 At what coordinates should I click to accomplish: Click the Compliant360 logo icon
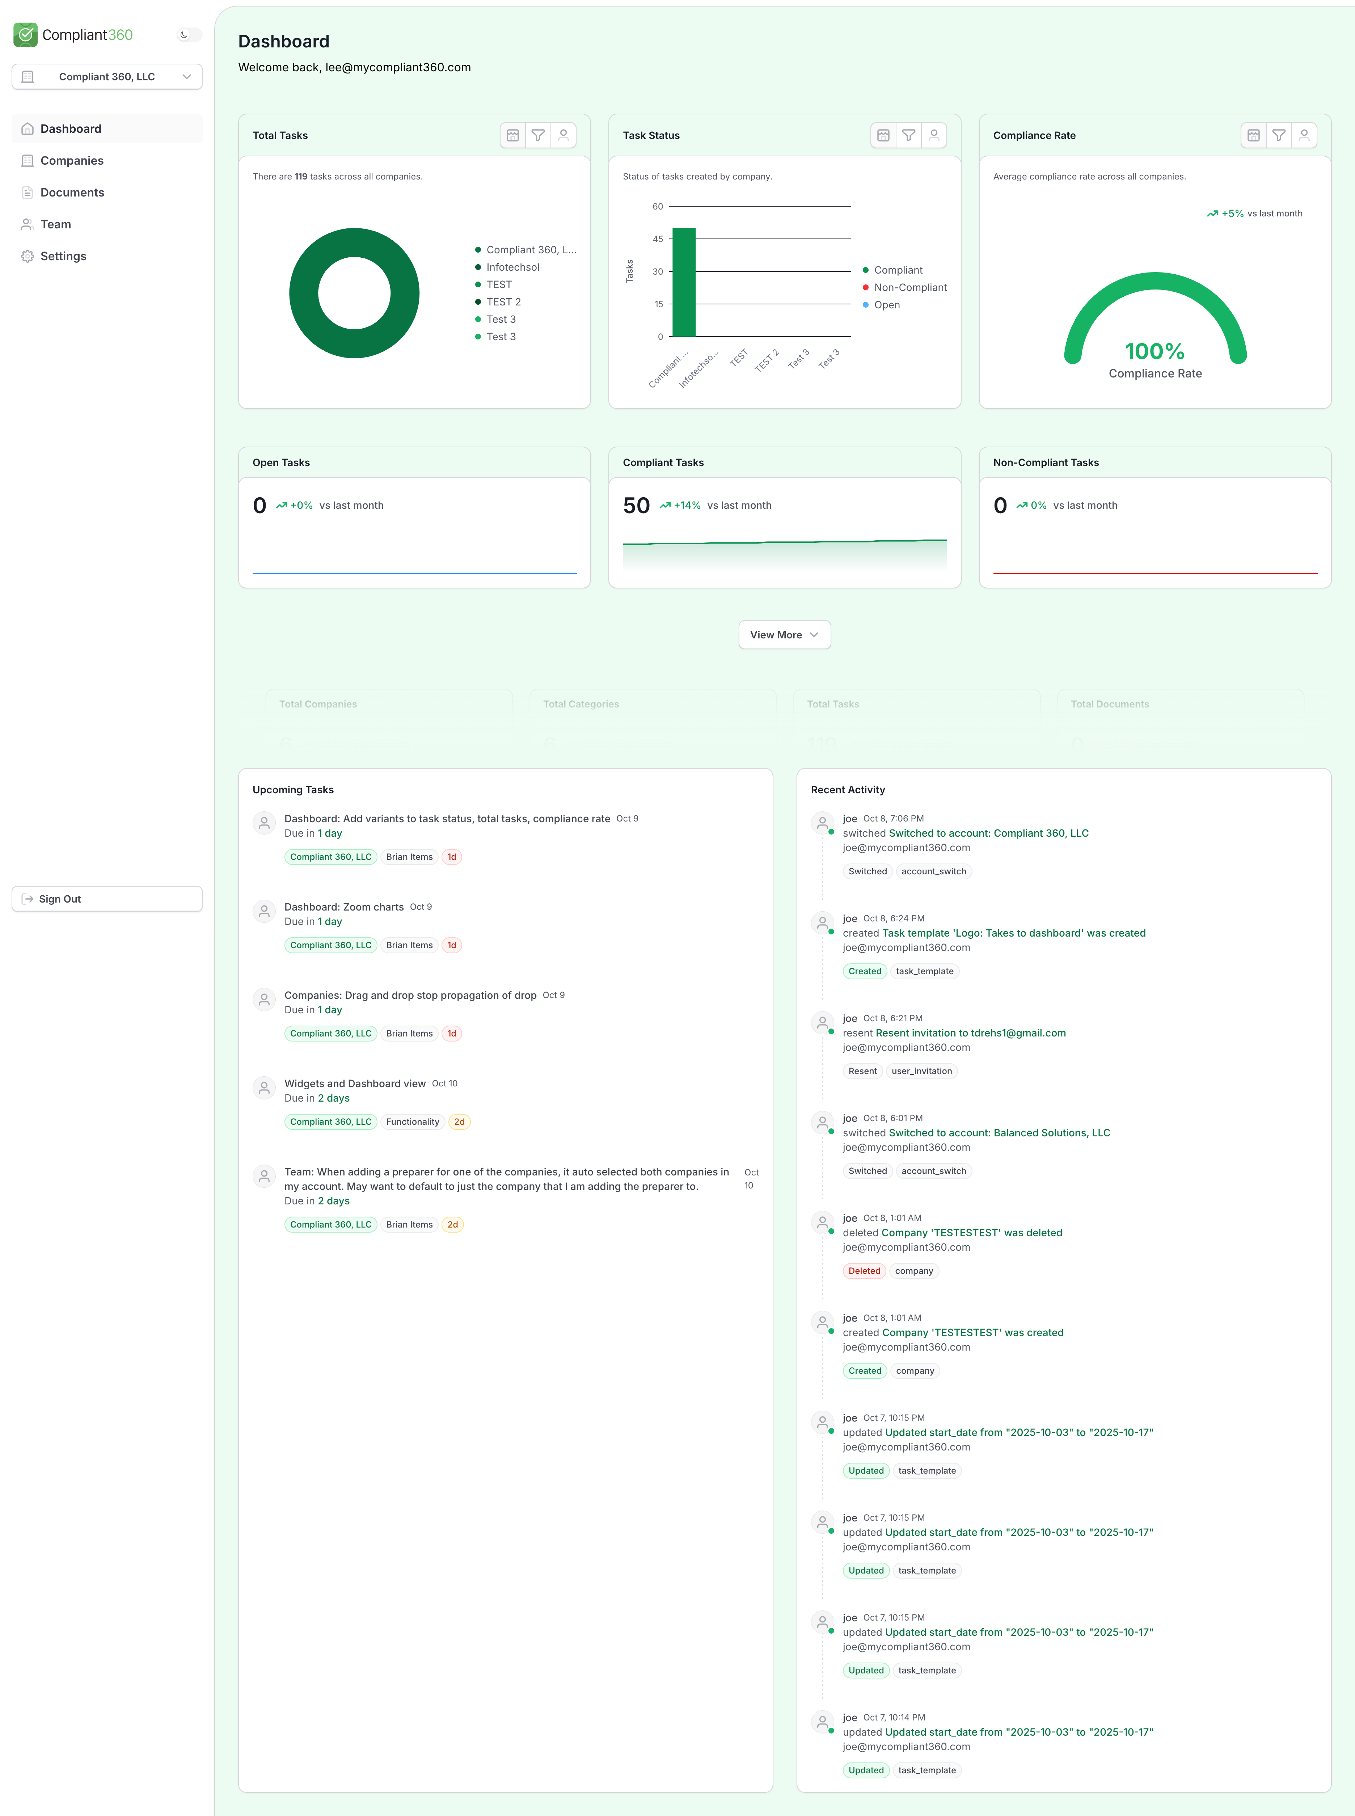(x=25, y=34)
